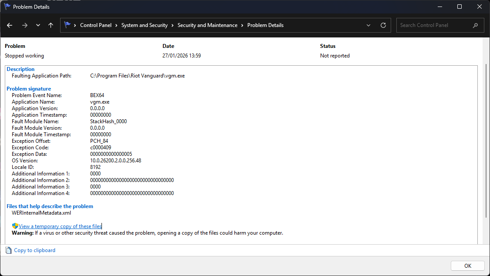
Task: Select the vgm.exe faulting path text
Action: point(138,76)
